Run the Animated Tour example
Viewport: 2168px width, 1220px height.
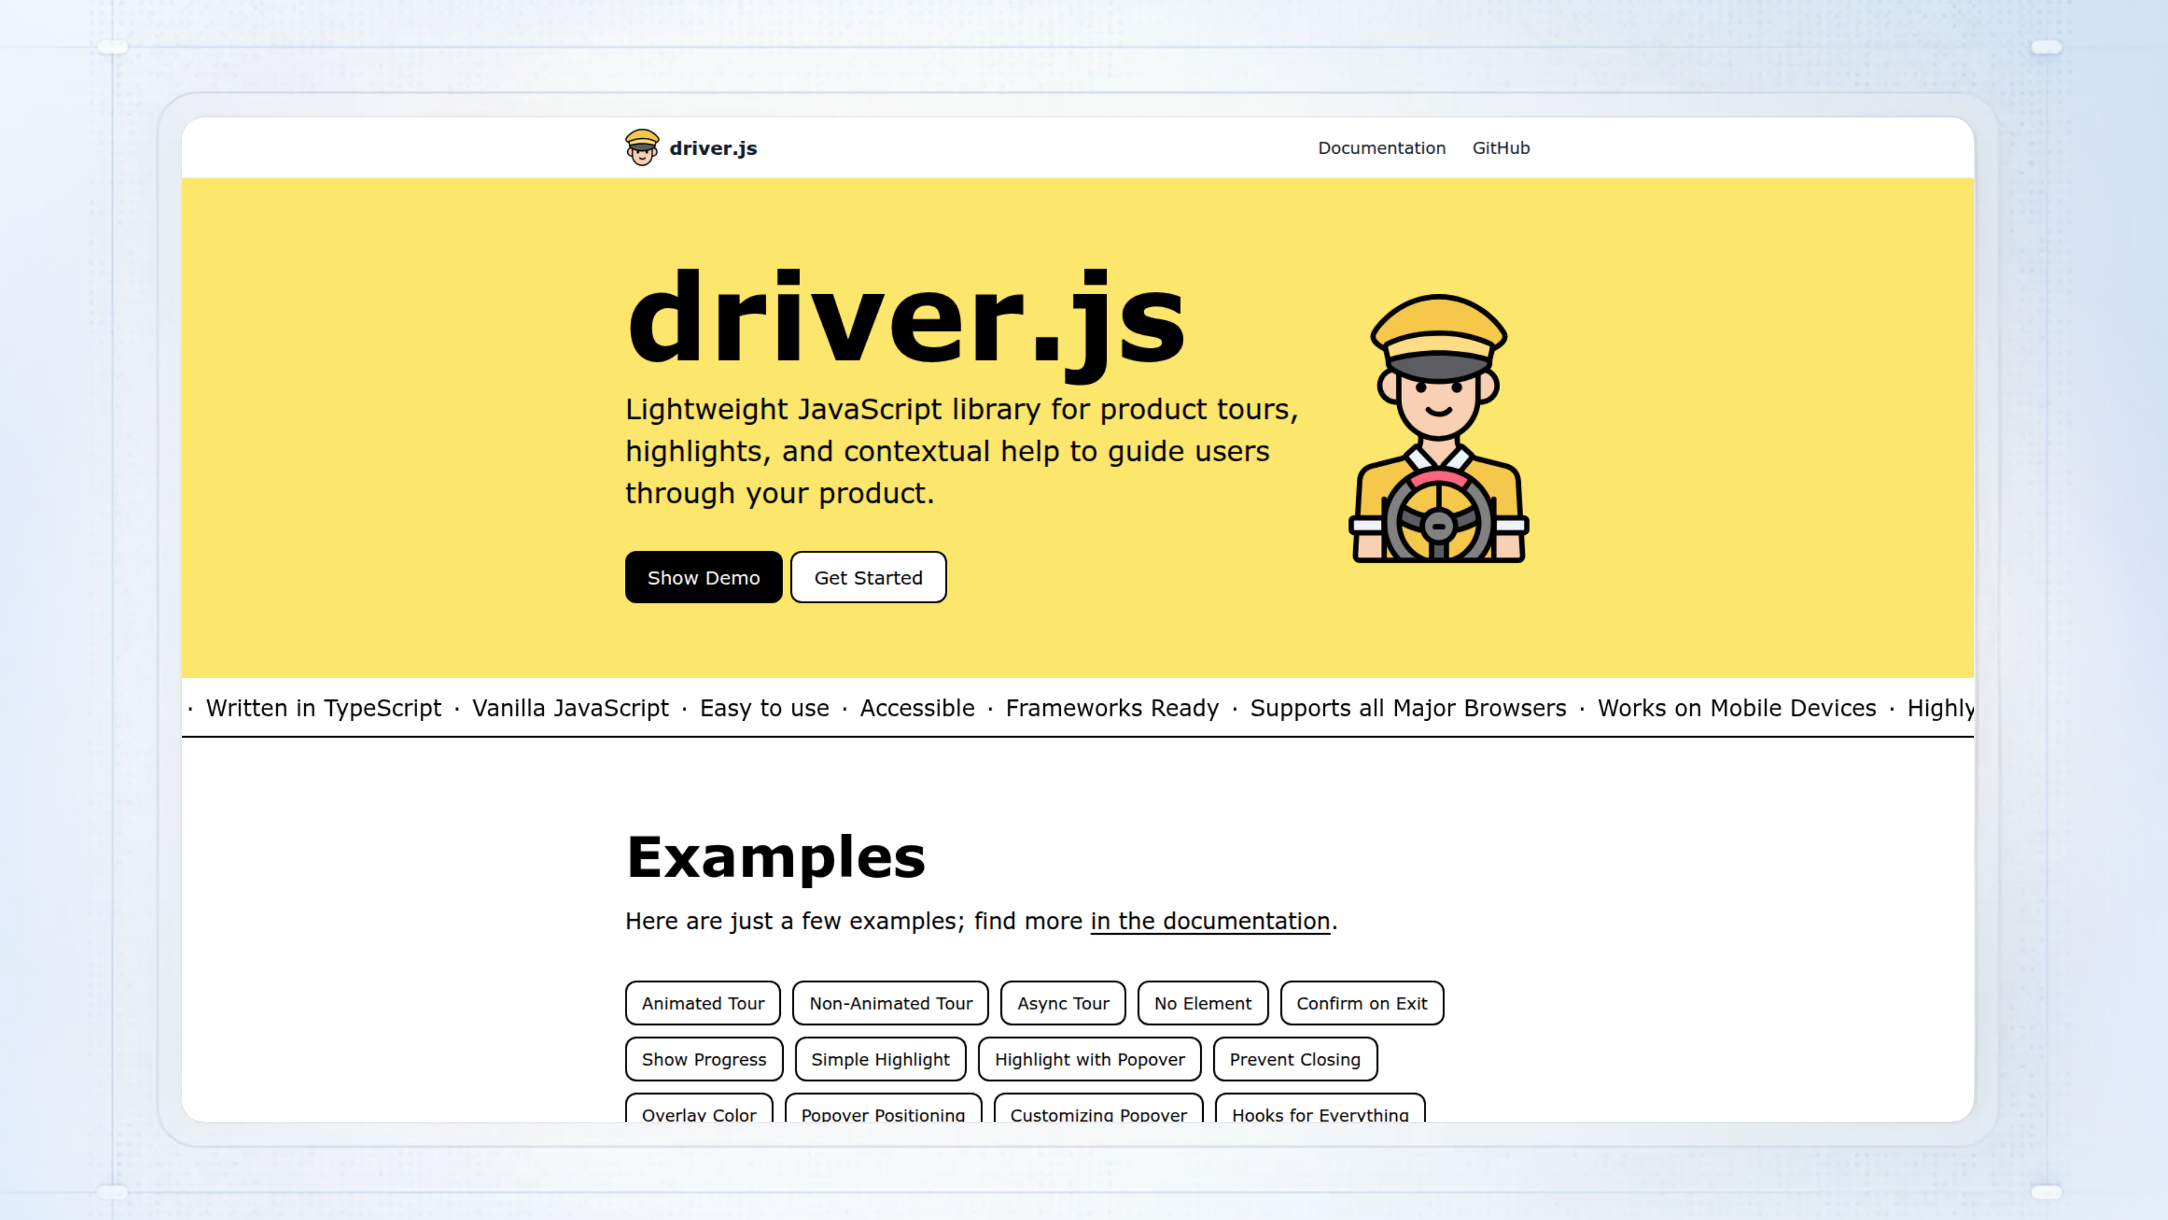[702, 1003]
